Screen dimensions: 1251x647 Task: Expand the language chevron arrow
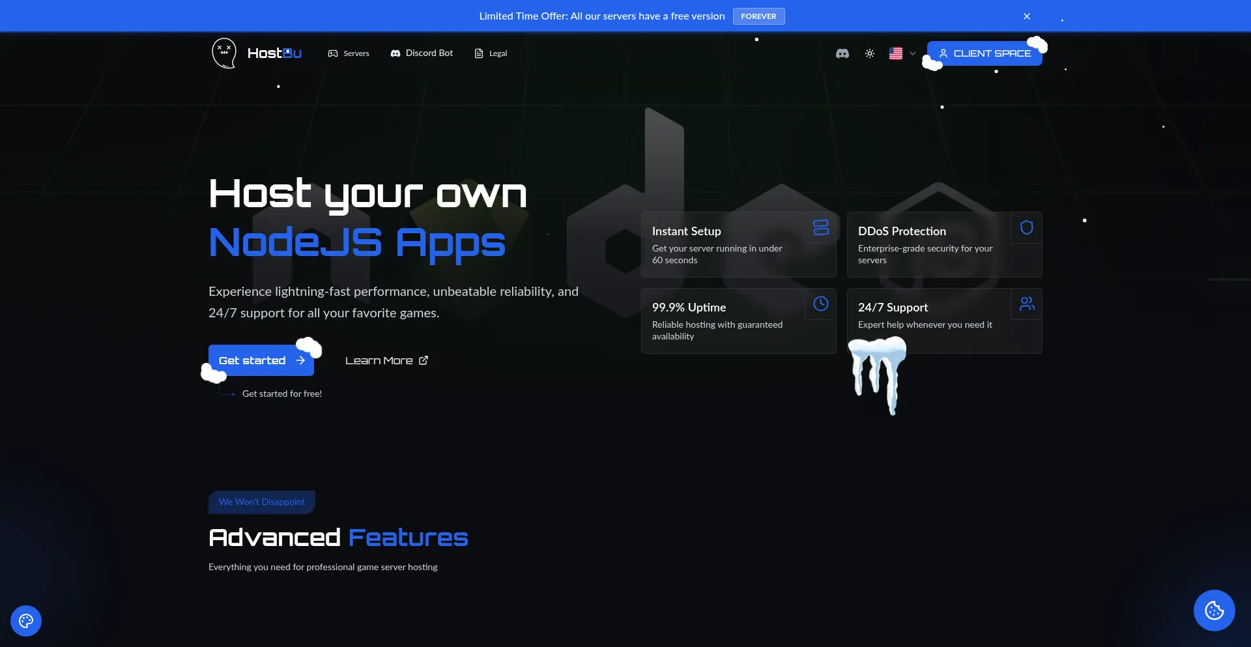coord(913,53)
